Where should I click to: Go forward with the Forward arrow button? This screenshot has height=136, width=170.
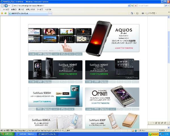[6, 6]
